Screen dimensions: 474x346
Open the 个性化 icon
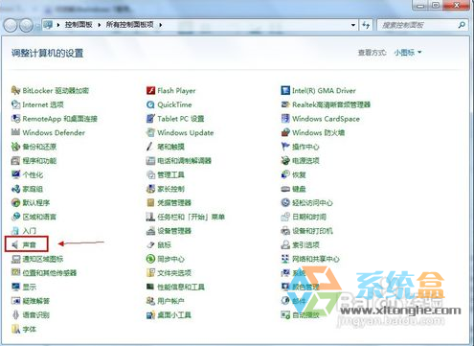(15, 174)
